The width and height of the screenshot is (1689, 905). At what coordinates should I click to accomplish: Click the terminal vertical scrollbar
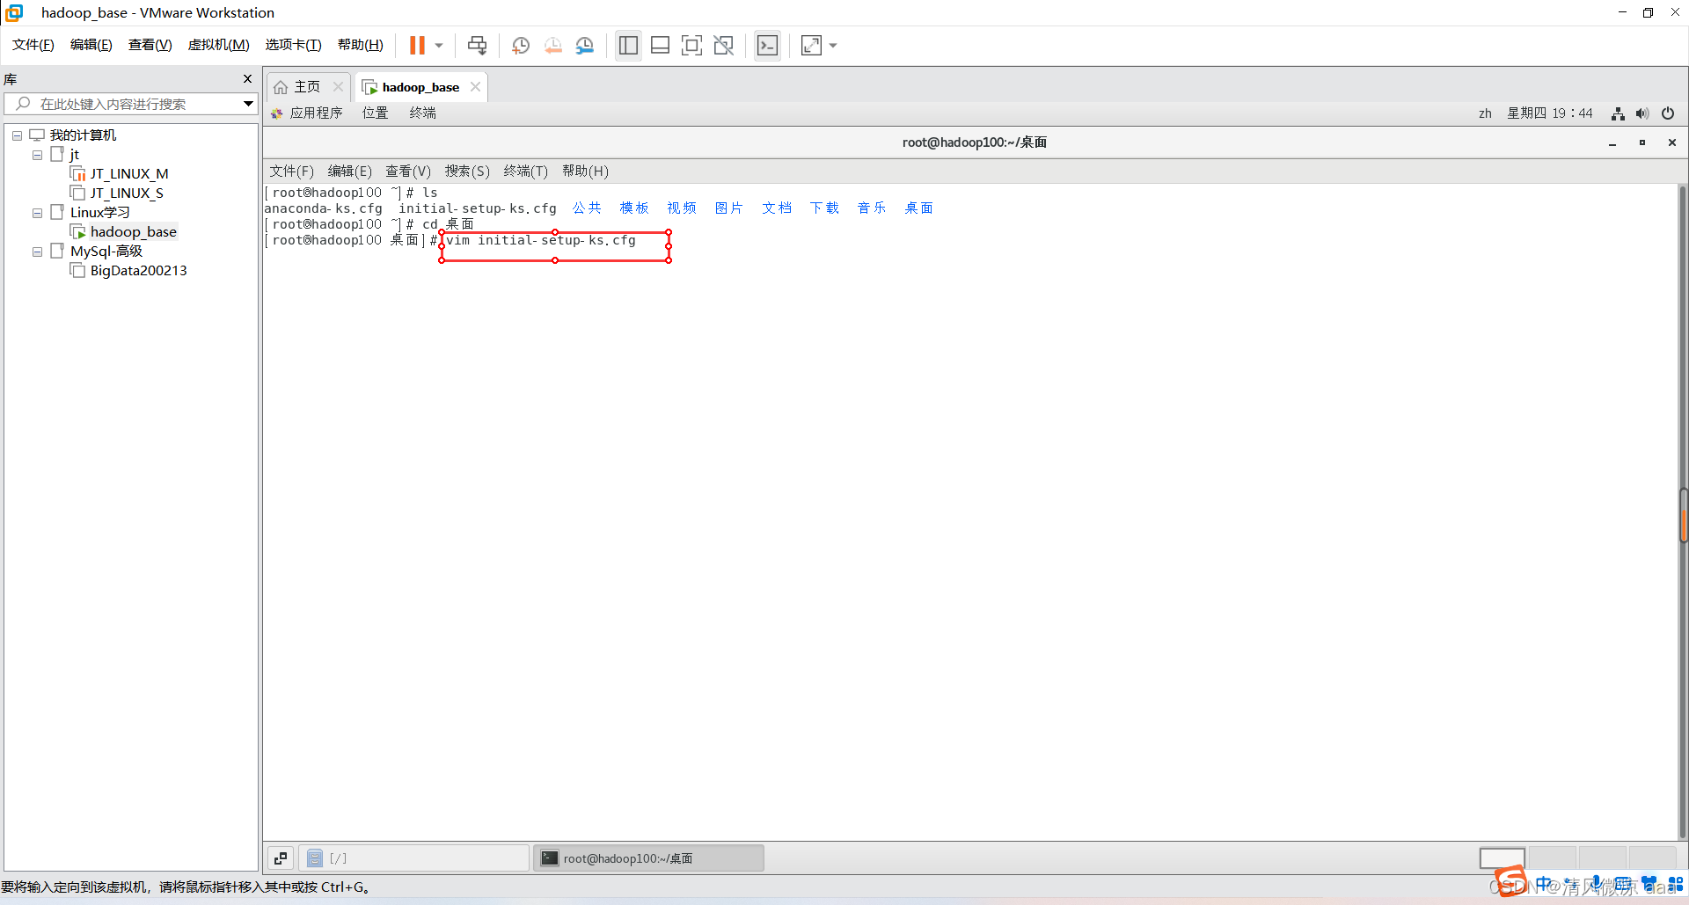click(1683, 510)
